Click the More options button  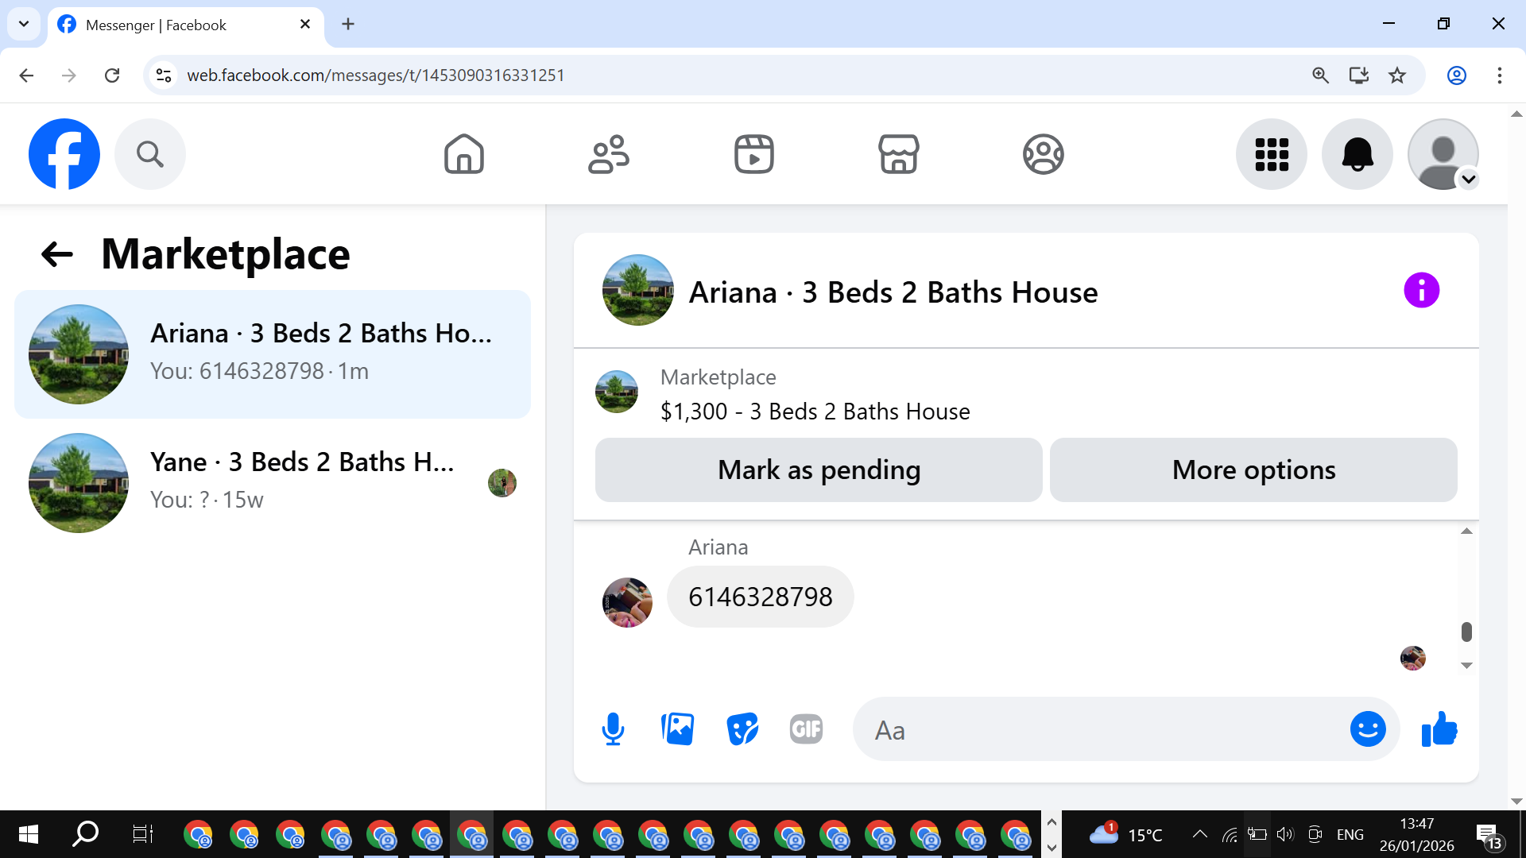point(1253,470)
